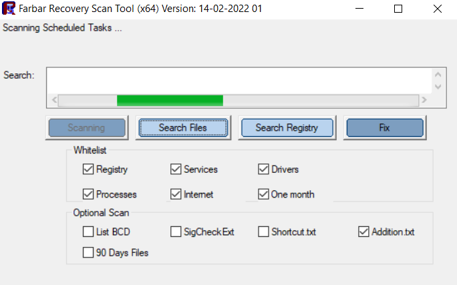Click the search box scroll up arrow
This screenshot has width=457, height=285.
pos(438,75)
